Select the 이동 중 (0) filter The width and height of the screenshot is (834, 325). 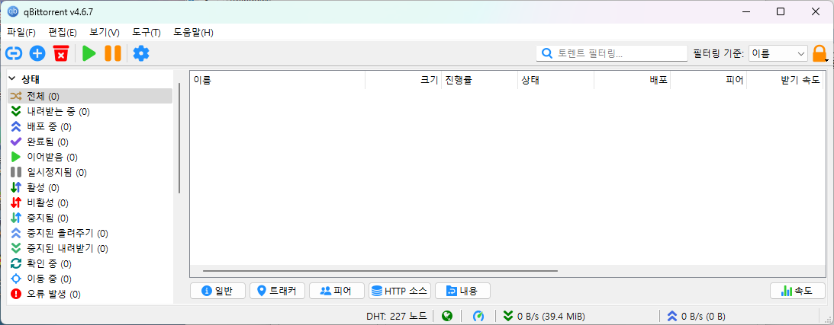pyautogui.click(x=89, y=279)
